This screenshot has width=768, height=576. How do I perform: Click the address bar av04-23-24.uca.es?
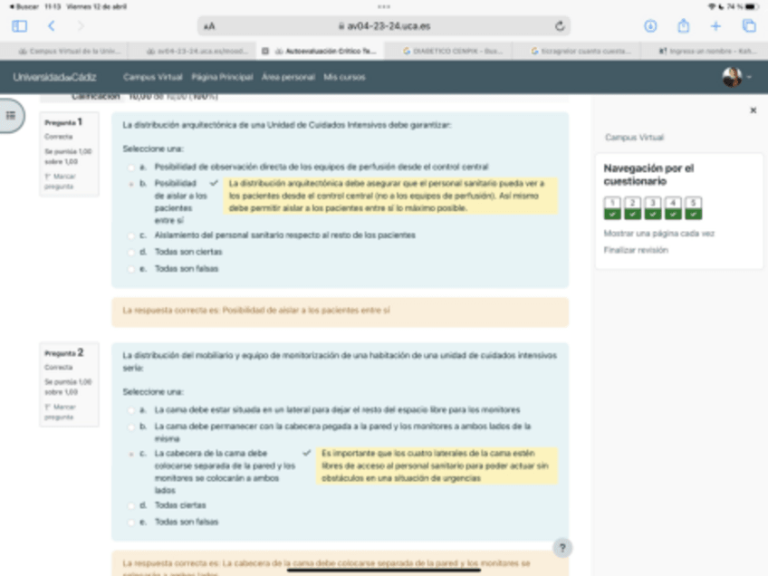click(x=384, y=26)
